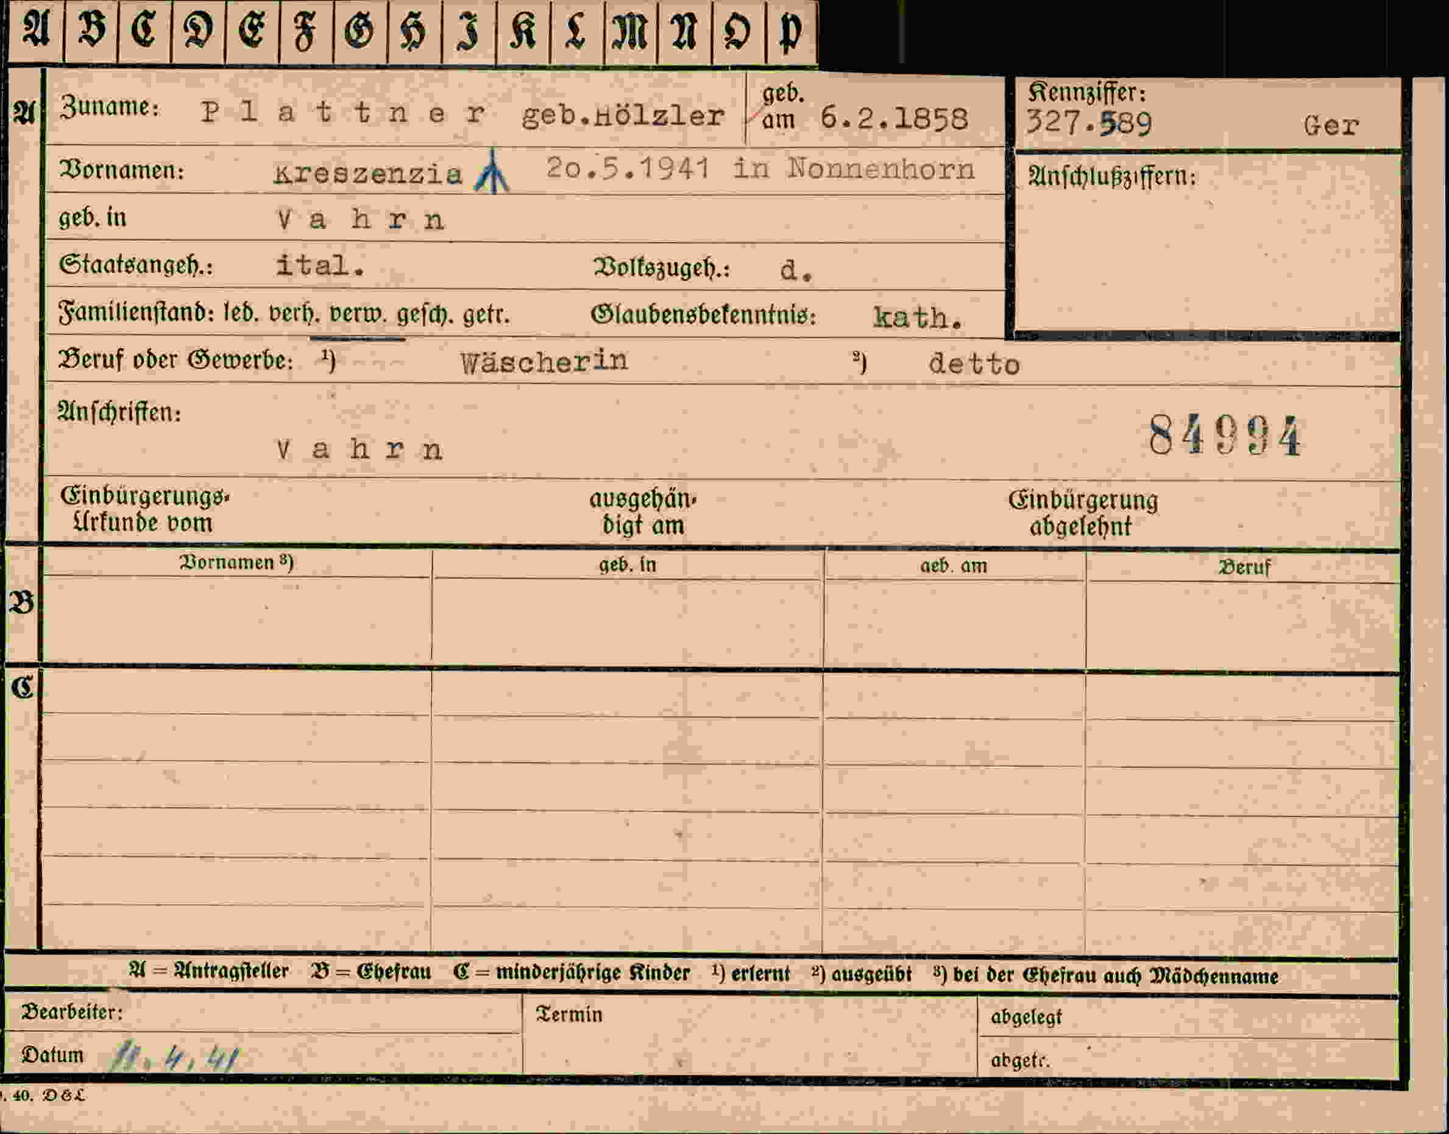Click birthplace 'Vahrn' next to geb. in
The width and height of the screenshot is (1449, 1134).
point(361,220)
